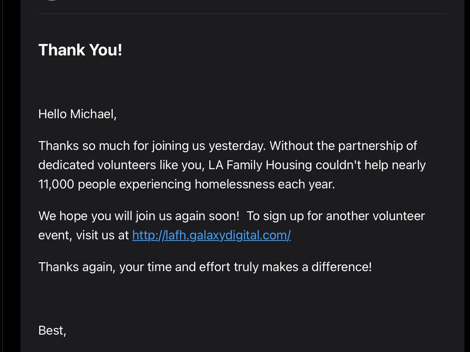470x352 pixels.
Task: Click the horizontal divider above the heading
Action: [242, 14]
